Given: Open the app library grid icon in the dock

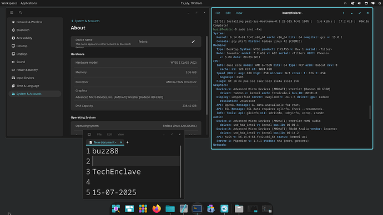Looking at the screenshot, I should tap(143, 209).
